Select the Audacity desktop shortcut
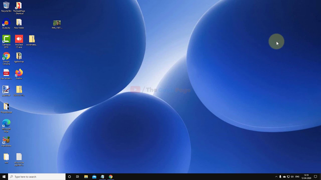The height and width of the screenshot is (180, 321). (x=6, y=24)
